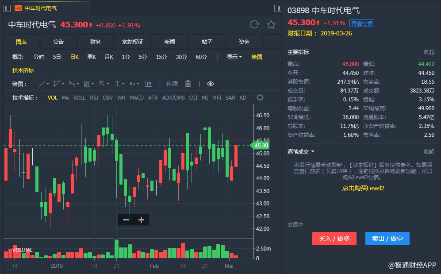Collapse 逐笔成交 section via 收起

coord(429,152)
